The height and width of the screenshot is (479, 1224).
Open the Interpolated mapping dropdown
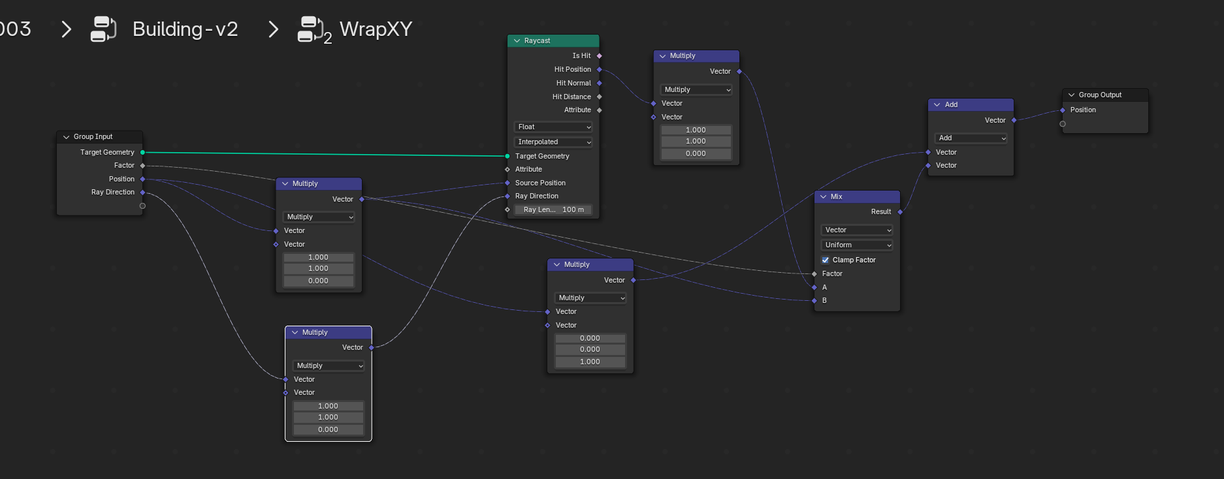pyautogui.click(x=554, y=142)
